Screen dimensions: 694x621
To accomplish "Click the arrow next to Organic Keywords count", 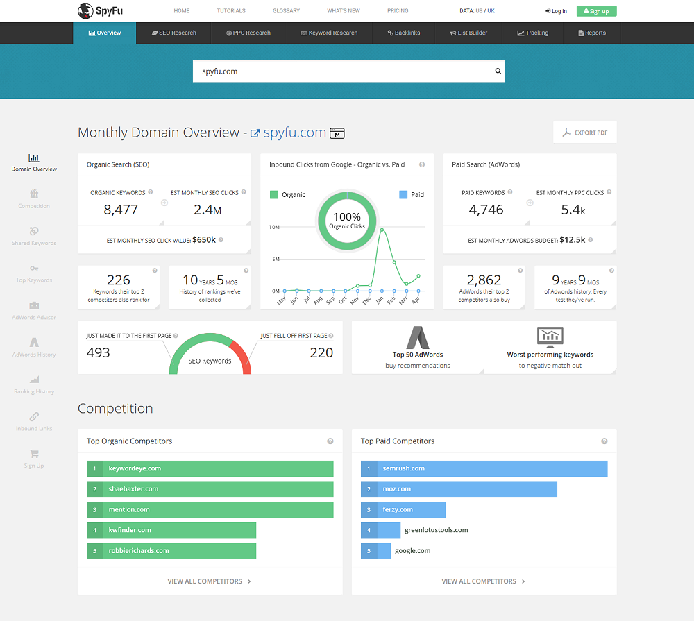I will point(164,203).
